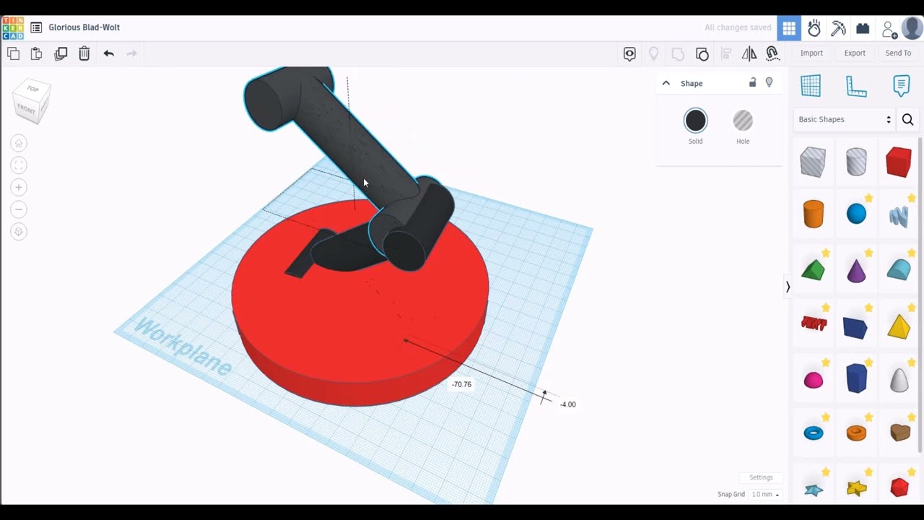Click the Export button
Image resolution: width=924 pixels, height=520 pixels.
(855, 53)
